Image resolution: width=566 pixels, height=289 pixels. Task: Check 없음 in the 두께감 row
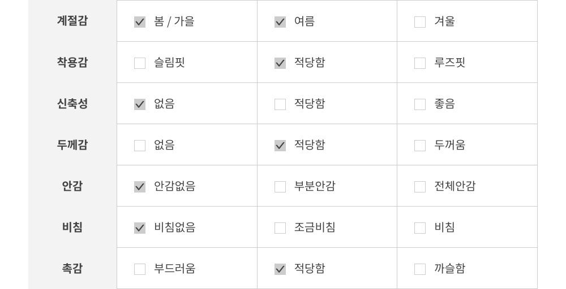point(140,146)
